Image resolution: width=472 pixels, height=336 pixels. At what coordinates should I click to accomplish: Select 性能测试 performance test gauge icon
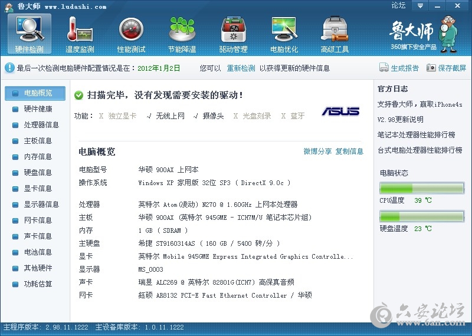[x=131, y=34]
